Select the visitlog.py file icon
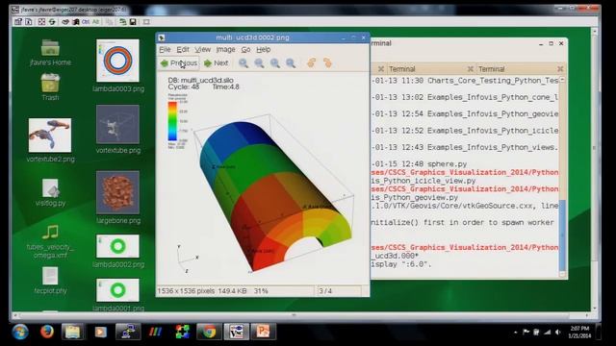616x346 pixels. (50, 188)
